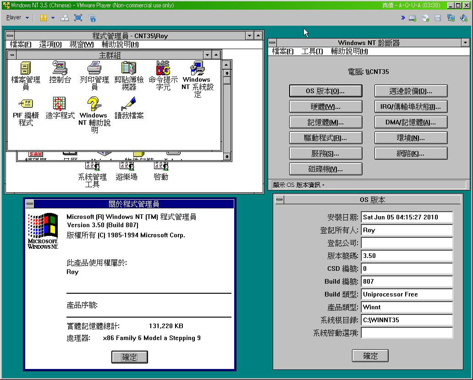Screen dimensions: 473x380
Task: Click 確定 in OS 版本 dialog
Action: pyautogui.click(x=370, y=356)
